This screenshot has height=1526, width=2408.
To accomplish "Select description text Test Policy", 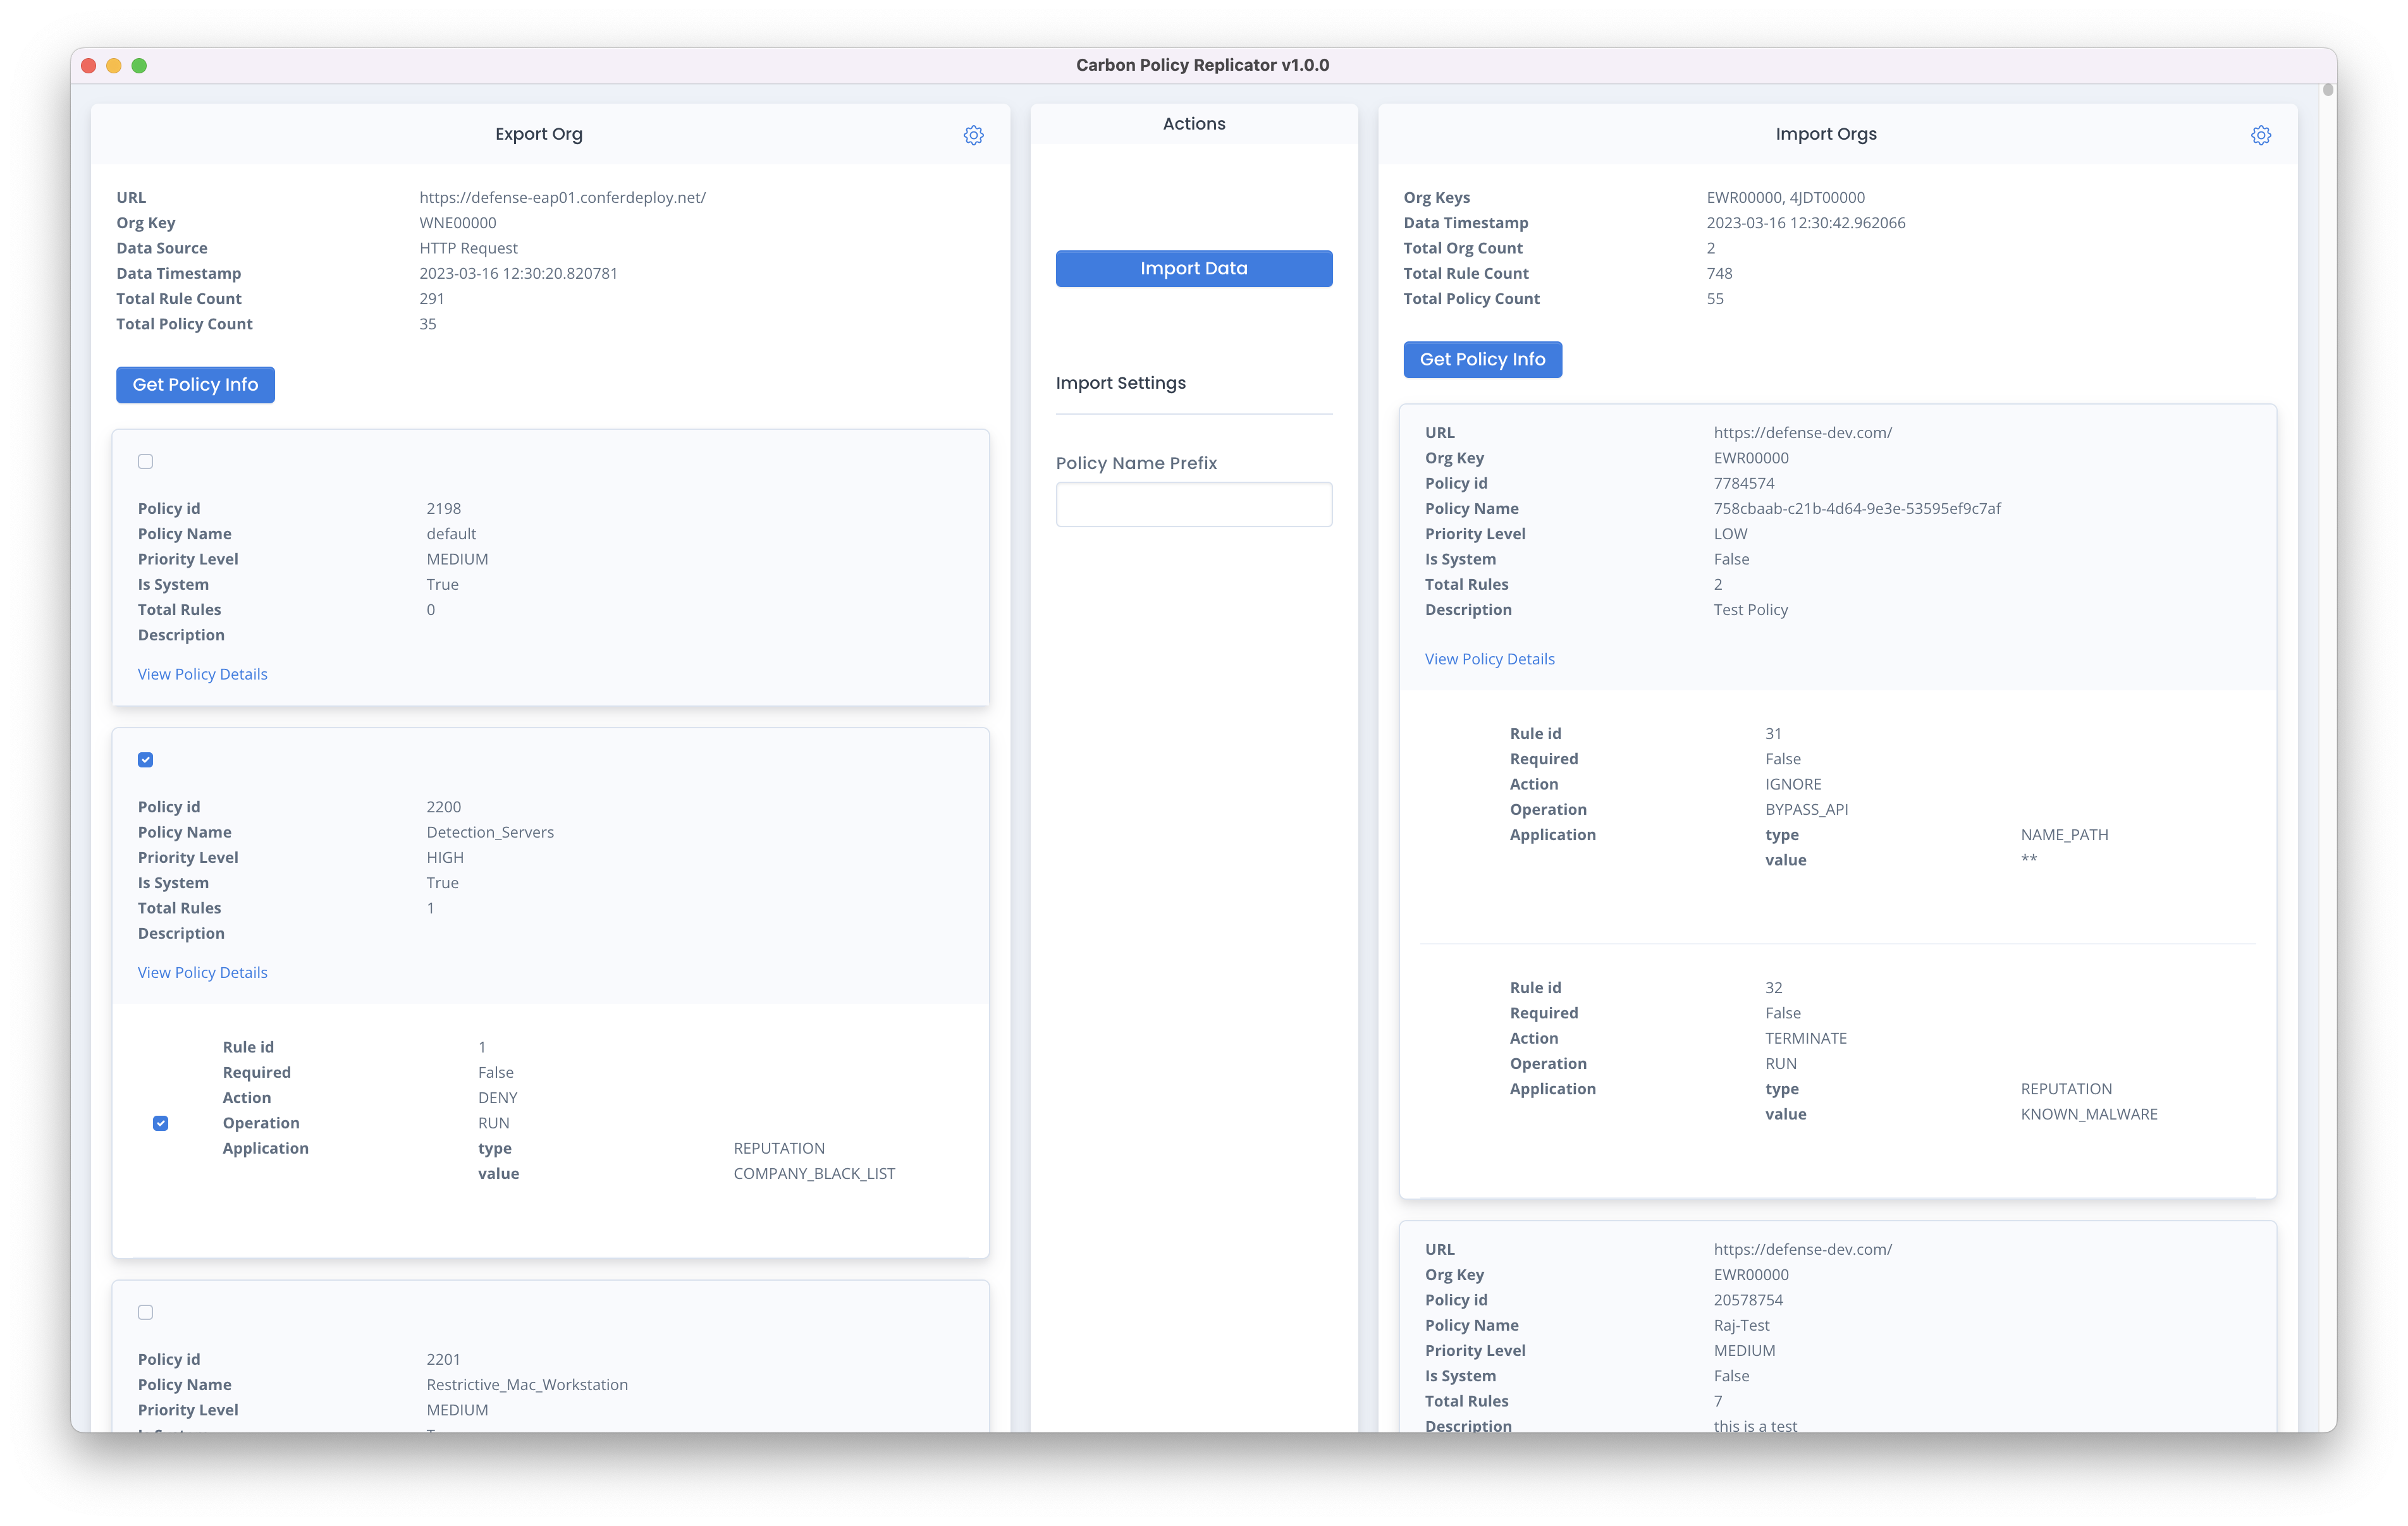I will coord(1750,610).
